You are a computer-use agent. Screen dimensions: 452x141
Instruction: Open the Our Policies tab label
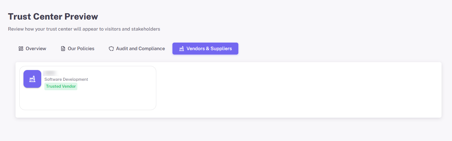point(81,49)
